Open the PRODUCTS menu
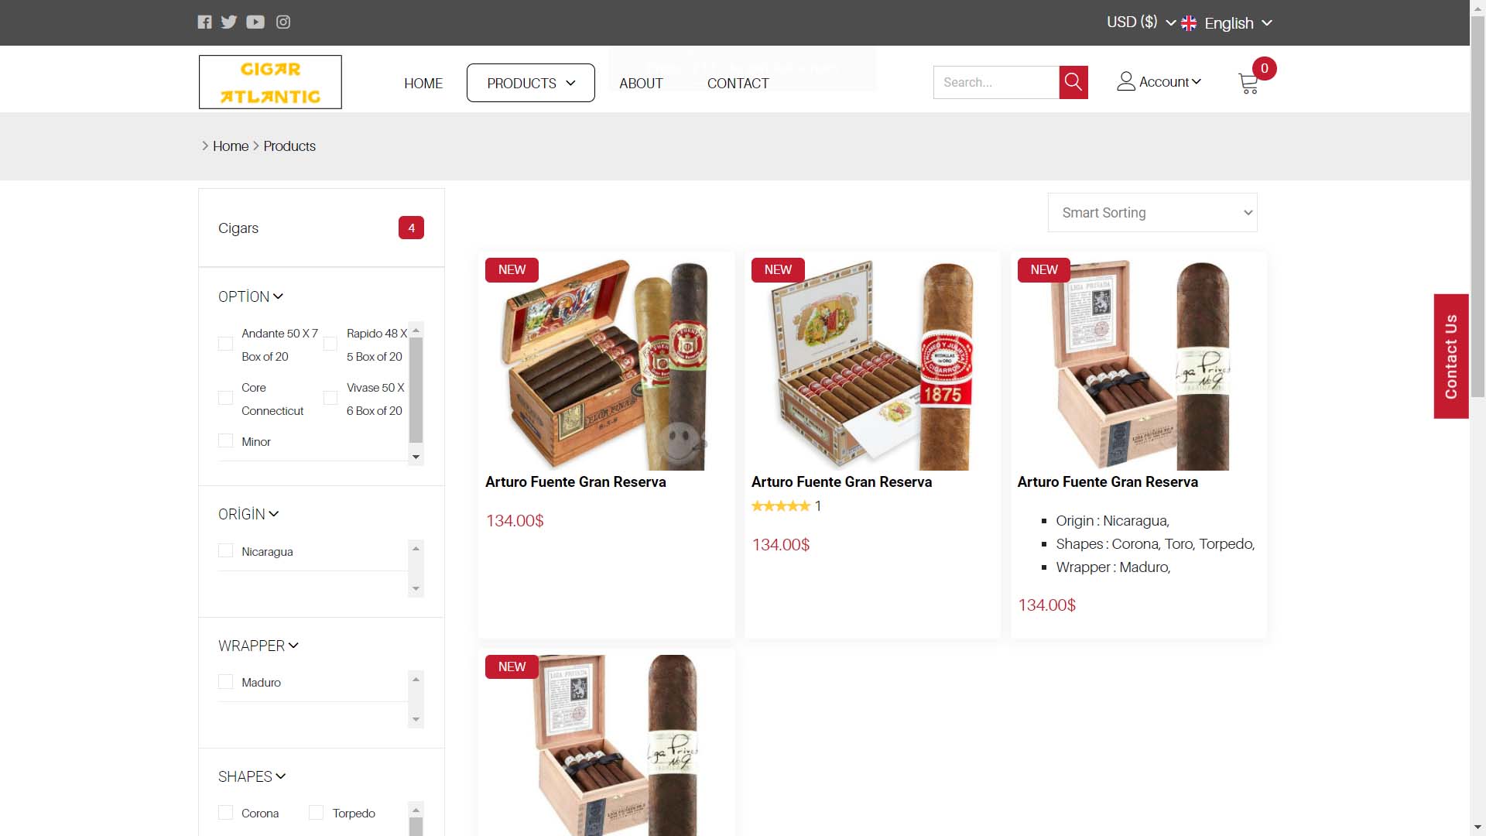The height and width of the screenshot is (836, 1486). [x=531, y=83]
